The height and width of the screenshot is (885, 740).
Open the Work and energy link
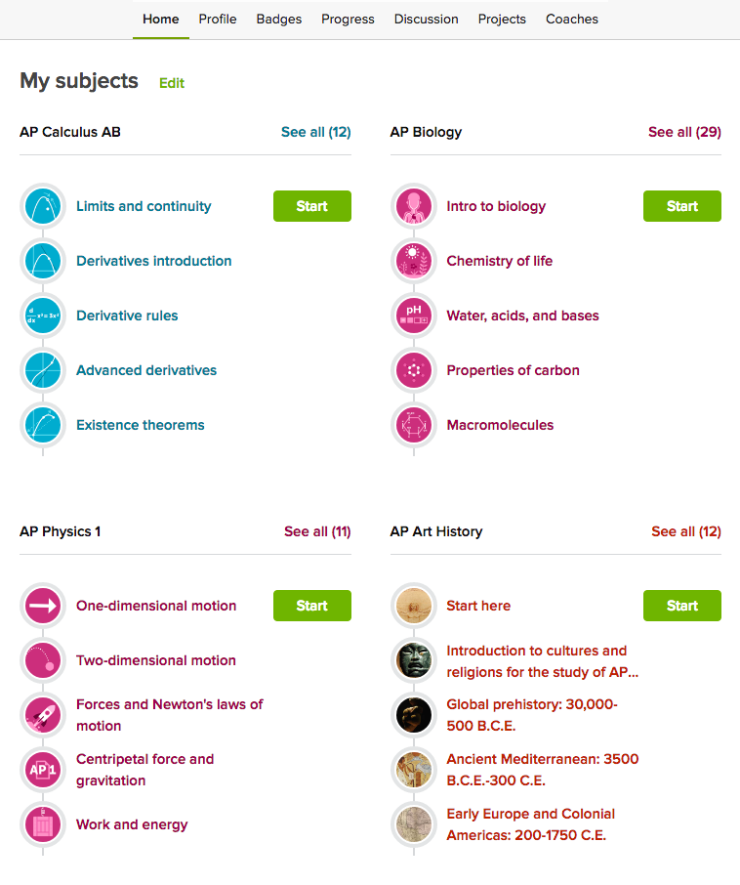(x=132, y=824)
